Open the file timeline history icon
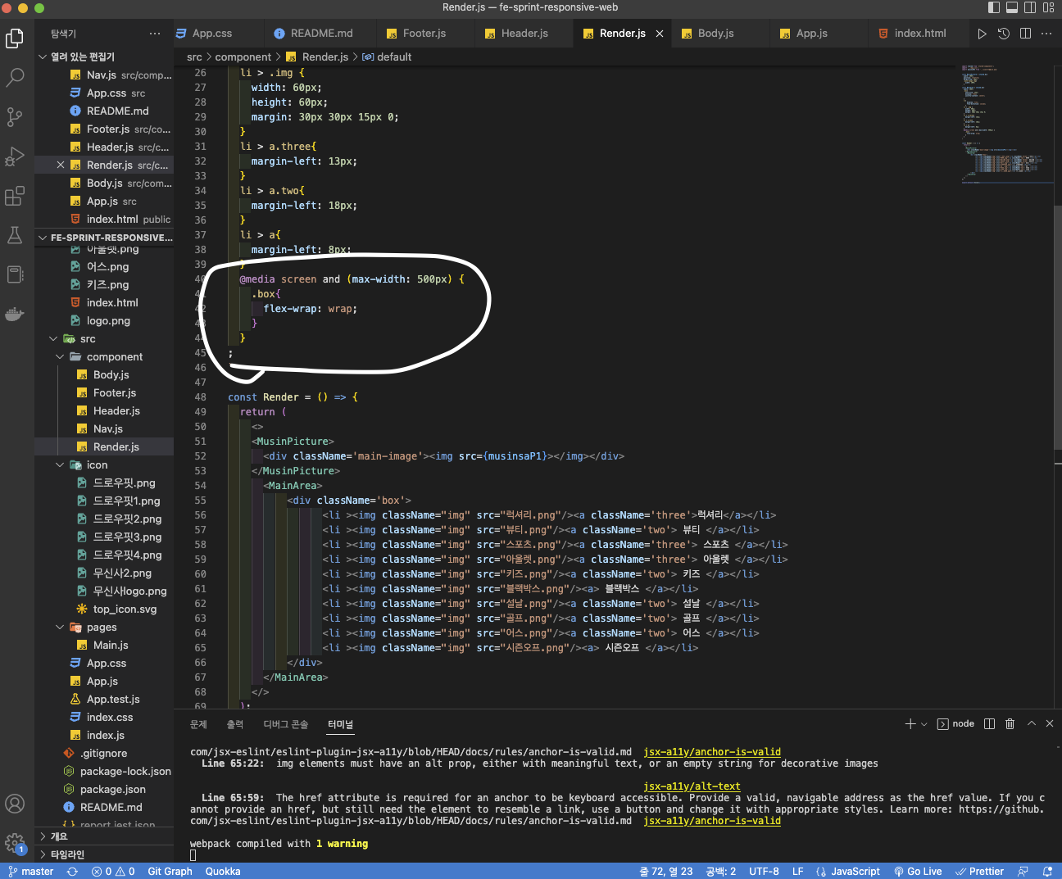The image size is (1062, 879). [1004, 34]
